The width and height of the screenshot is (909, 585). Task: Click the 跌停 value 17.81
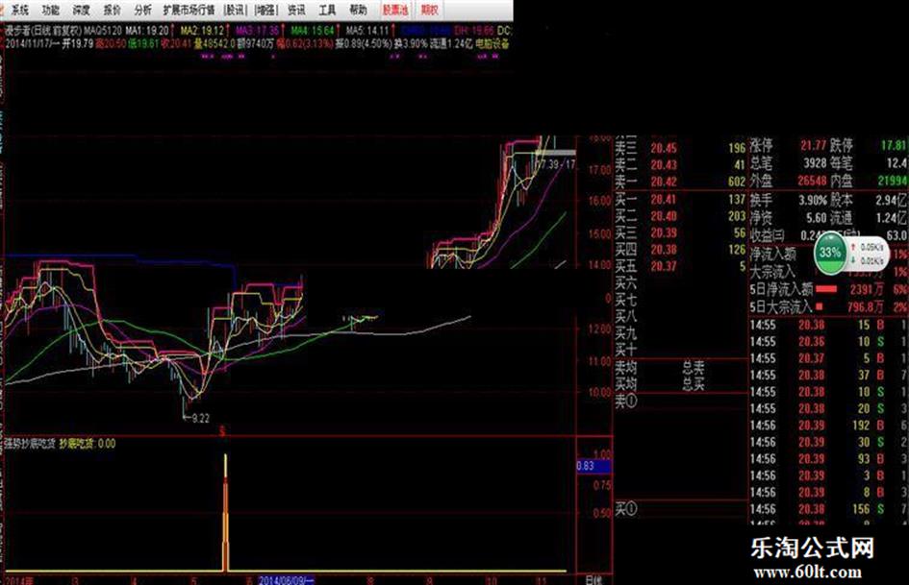click(894, 145)
